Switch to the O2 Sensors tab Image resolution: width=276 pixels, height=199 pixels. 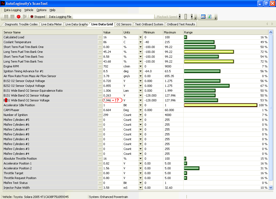pos(124,24)
